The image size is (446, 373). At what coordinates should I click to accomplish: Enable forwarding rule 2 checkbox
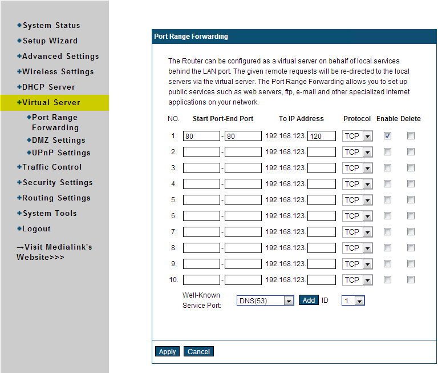[388, 152]
